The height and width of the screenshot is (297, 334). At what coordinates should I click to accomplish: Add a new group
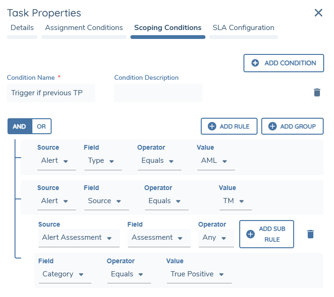tap(292, 126)
